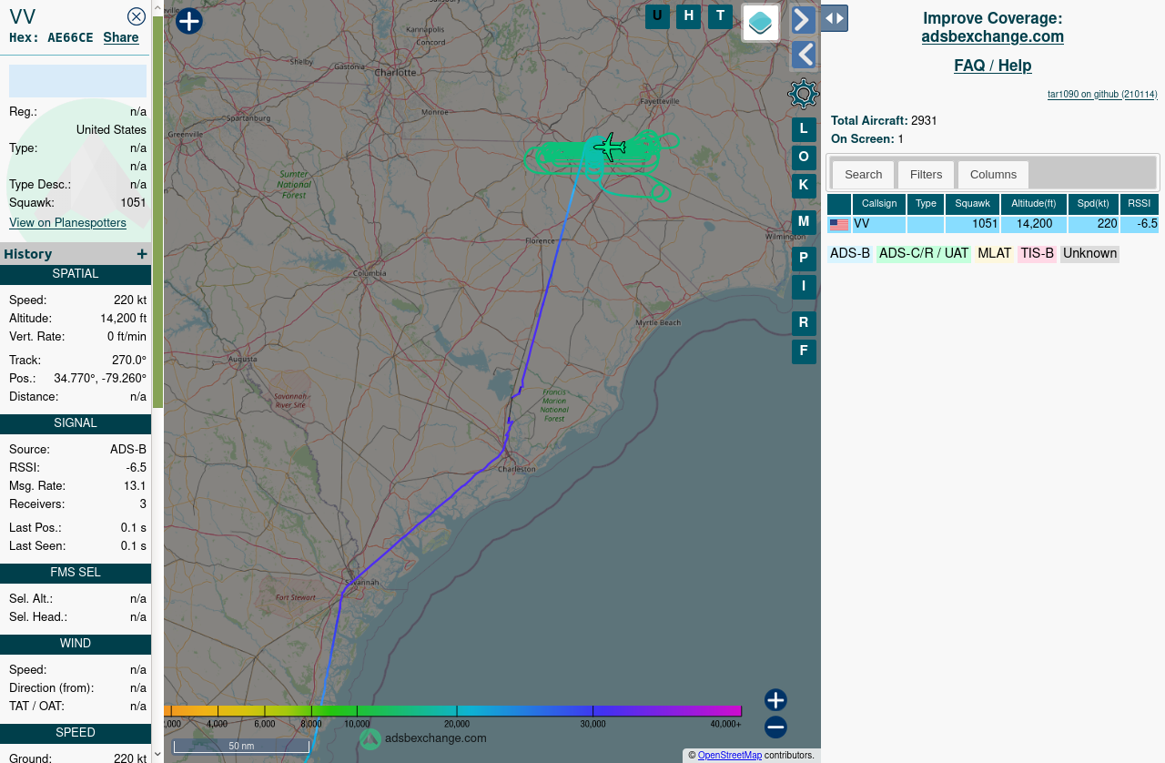The width and height of the screenshot is (1165, 763).
Task: Sort table by Altitude(ft) column
Action: 1034,204
